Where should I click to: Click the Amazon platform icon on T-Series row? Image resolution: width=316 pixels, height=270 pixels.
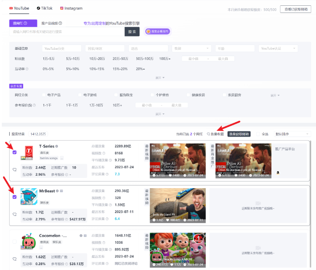click(x=278, y=173)
